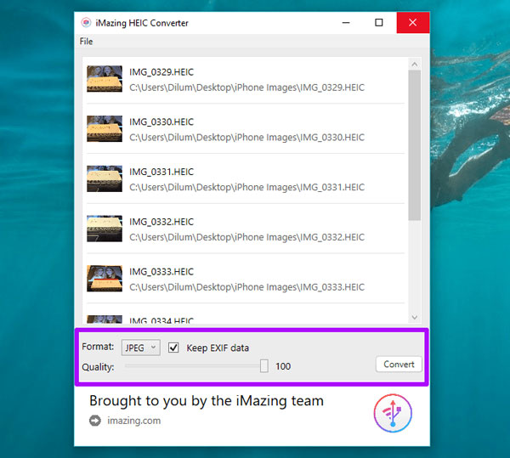Toggle the Keep EXIF data checkbox
Image resolution: width=510 pixels, height=458 pixels.
pos(173,348)
